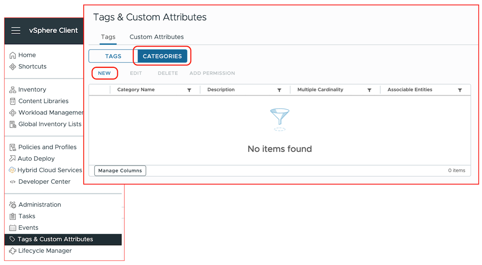Click the tag icon beside Tags & Custom Attributes
The width and height of the screenshot is (482, 265).
click(12, 239)
